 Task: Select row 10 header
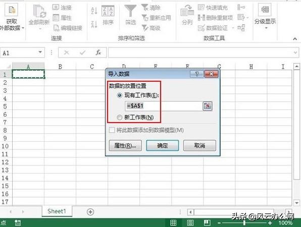click(x=5, y=146)
